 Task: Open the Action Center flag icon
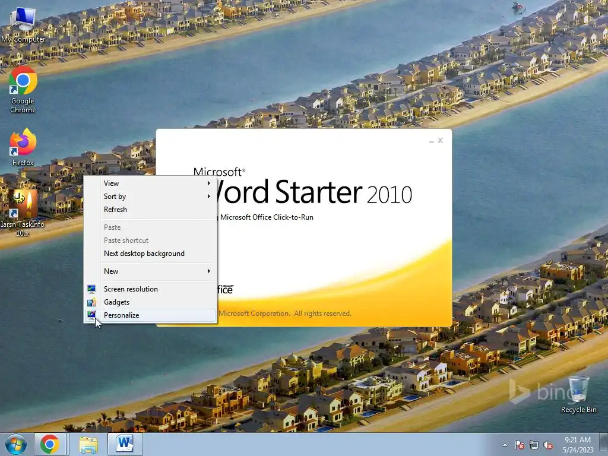(519, 445)
